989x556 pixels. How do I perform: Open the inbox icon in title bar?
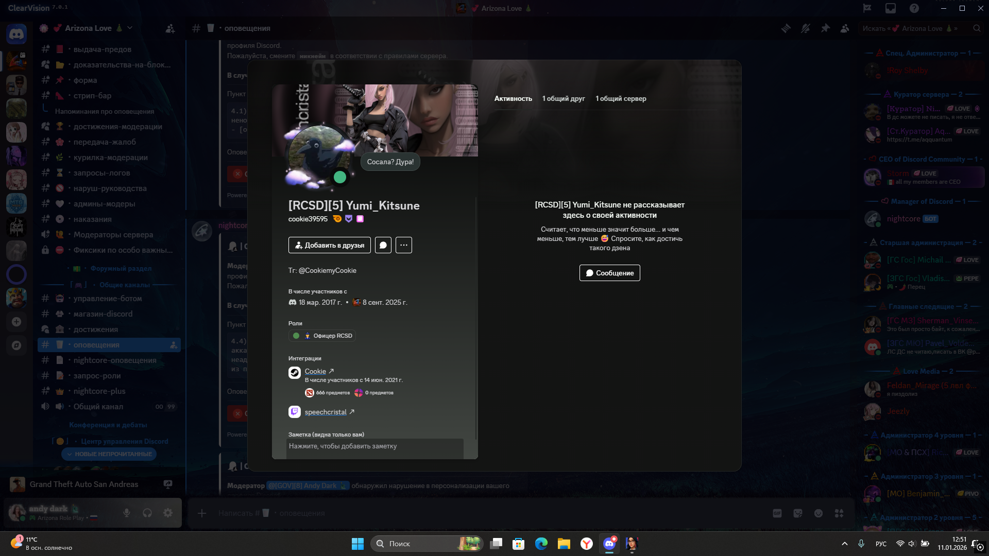891,8
